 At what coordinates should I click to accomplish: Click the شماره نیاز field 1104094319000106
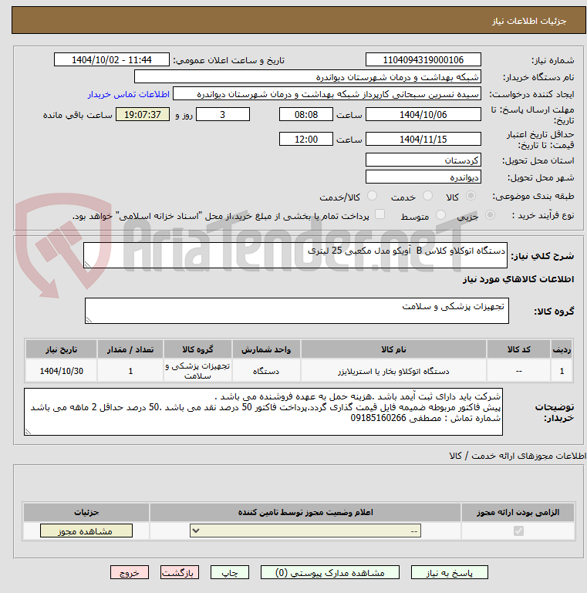(423, 59)
